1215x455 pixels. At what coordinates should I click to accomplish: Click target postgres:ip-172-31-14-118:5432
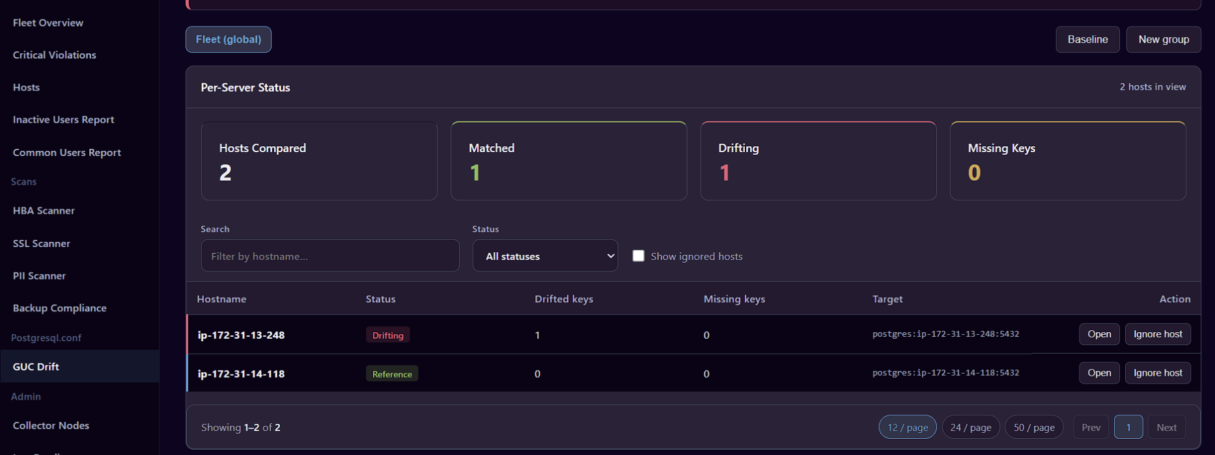(x=945, y=373)
